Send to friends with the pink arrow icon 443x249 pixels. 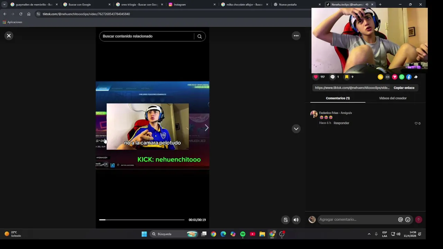(x=395, y=77)
